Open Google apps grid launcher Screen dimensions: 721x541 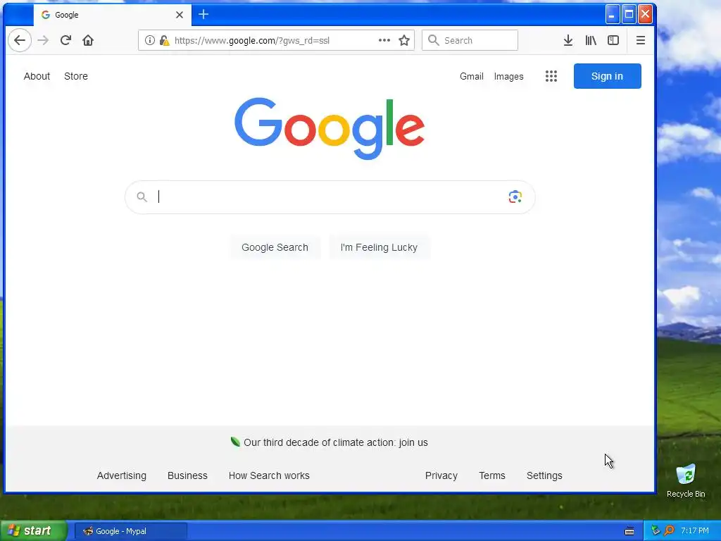(551, 76)
